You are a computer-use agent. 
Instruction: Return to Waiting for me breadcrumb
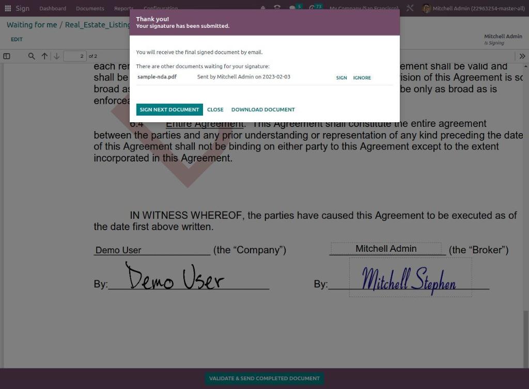(x=32, y=24)
